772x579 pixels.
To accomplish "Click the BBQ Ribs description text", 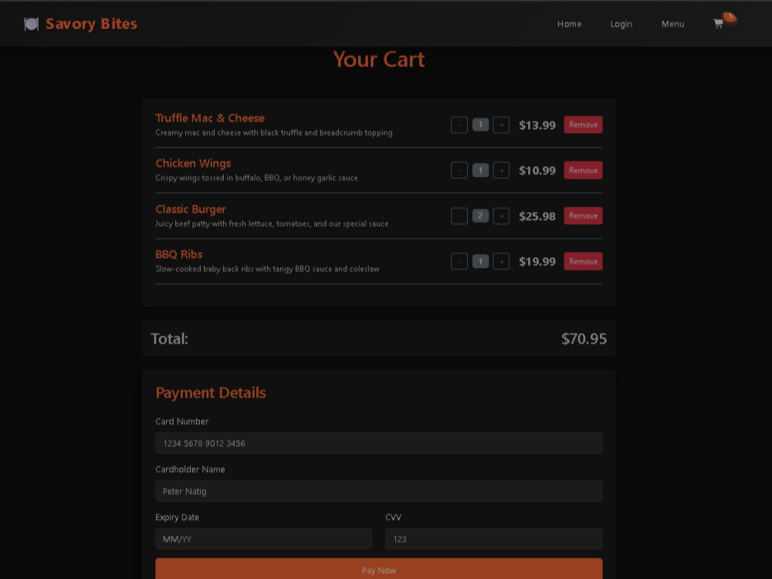I will coord(267,269).
